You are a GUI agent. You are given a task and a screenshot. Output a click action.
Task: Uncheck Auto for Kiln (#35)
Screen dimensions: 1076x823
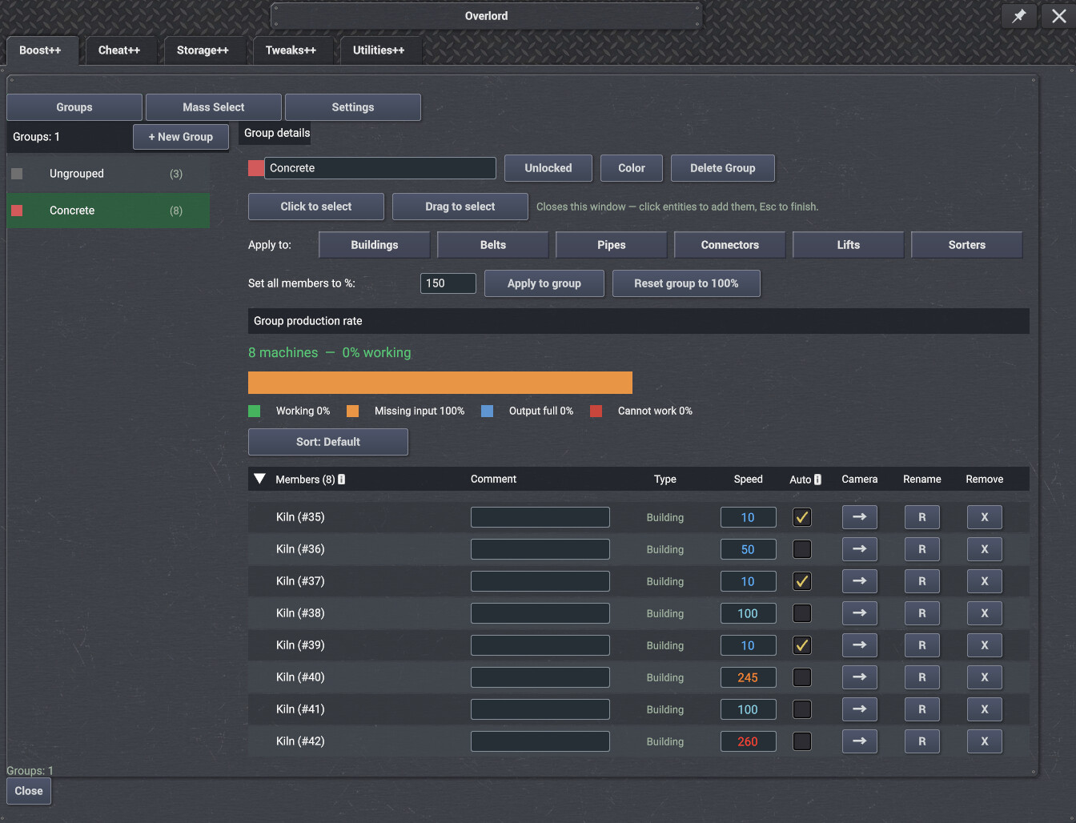coord(801,517)
